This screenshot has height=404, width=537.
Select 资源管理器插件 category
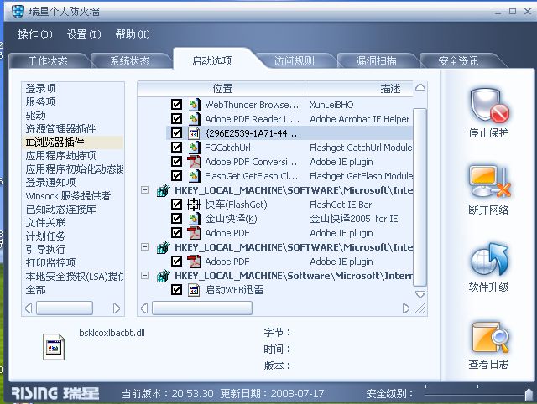pyautogui.click(x=61, y=128)
